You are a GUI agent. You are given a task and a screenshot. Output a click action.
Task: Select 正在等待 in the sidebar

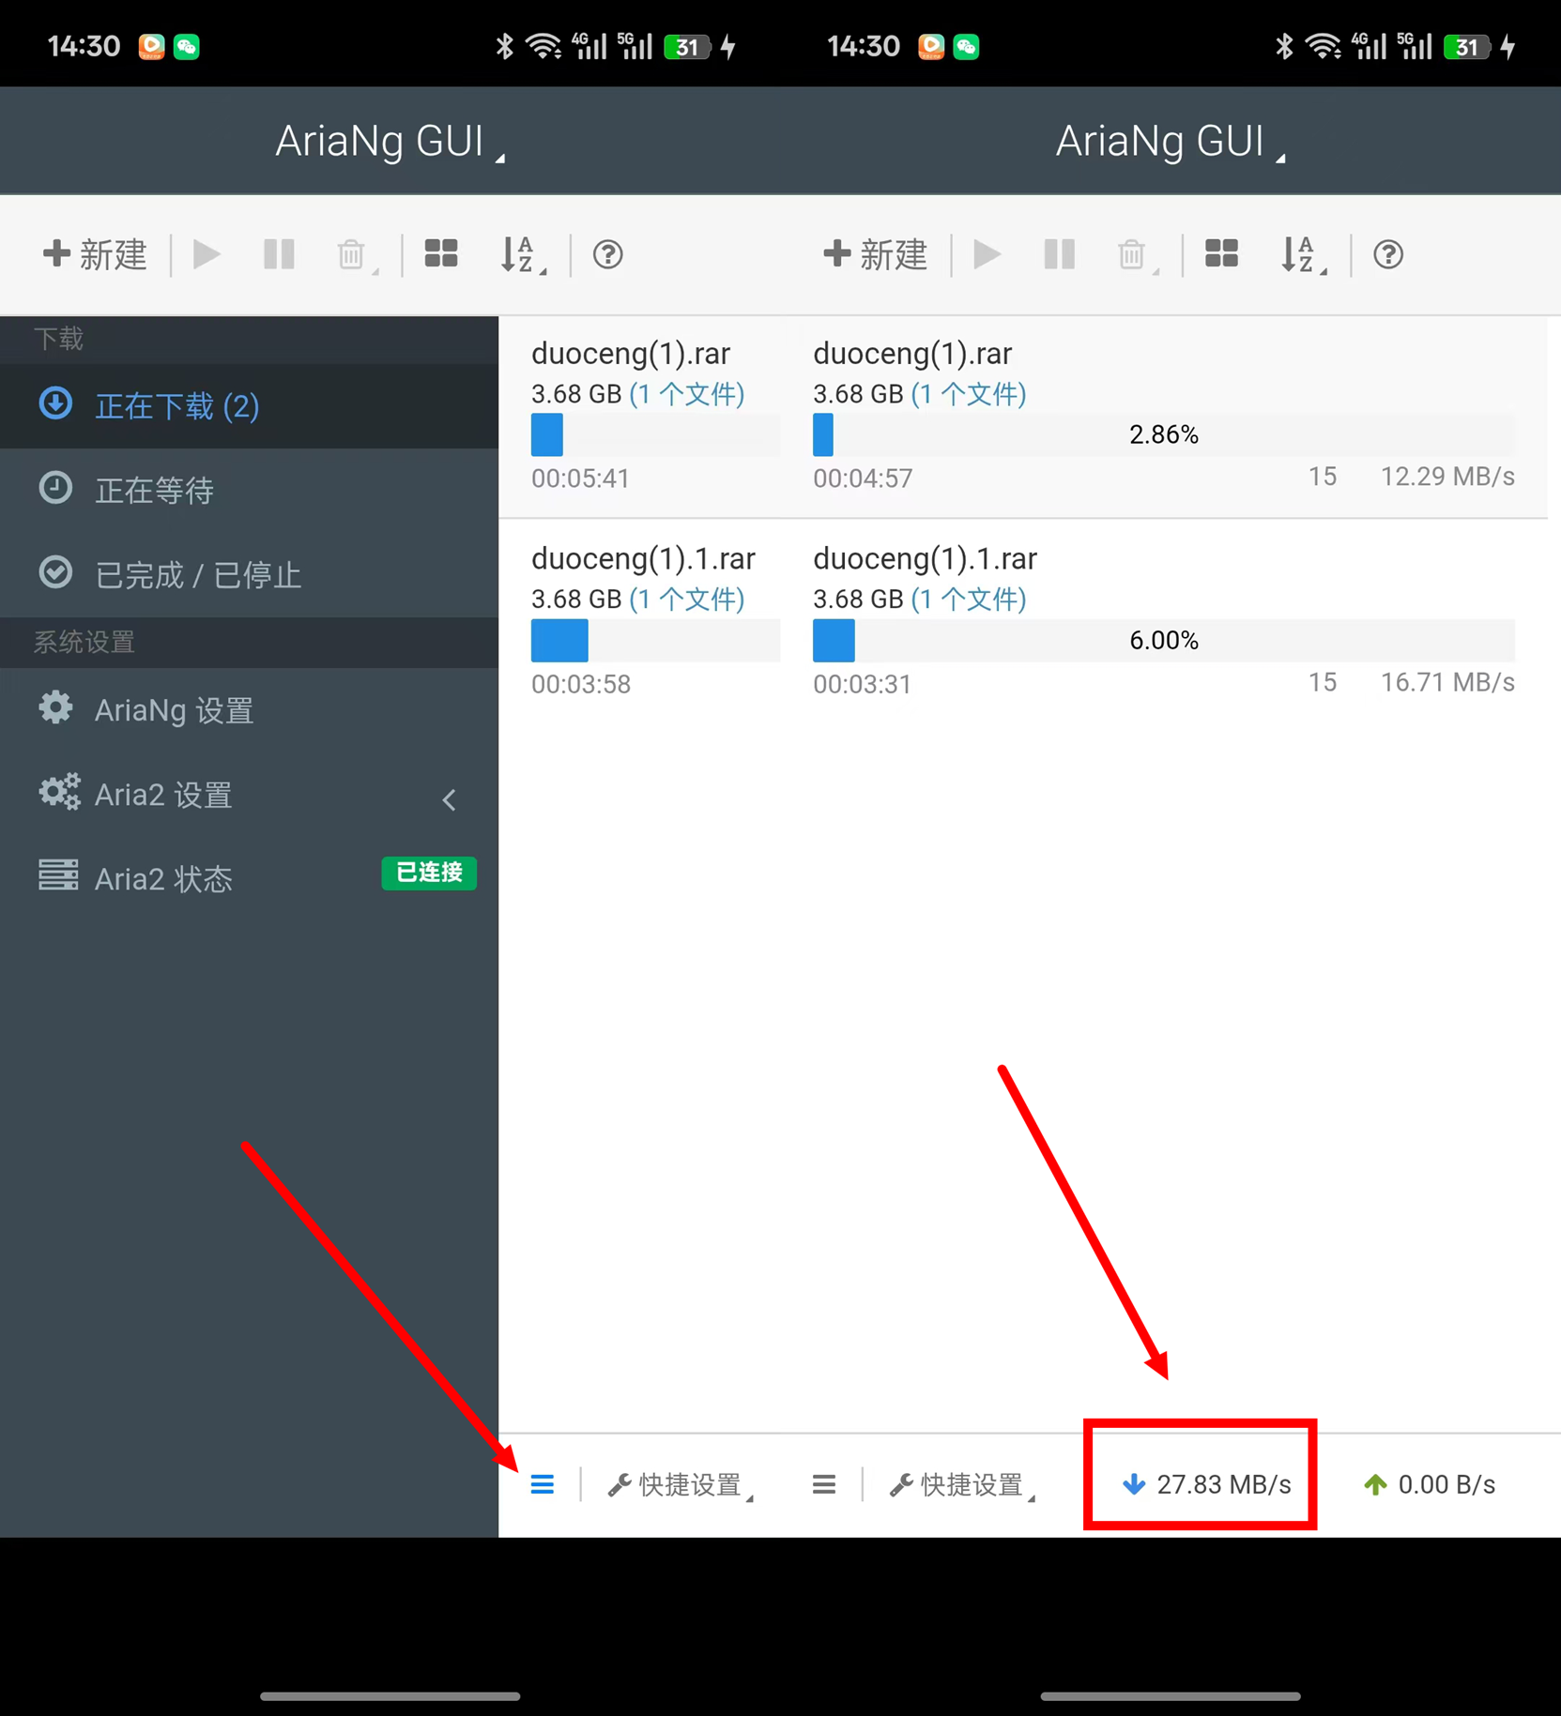point(155,490)
